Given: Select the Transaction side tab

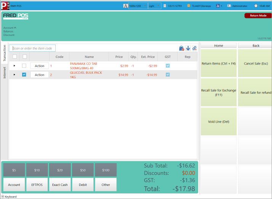Looking at the screenshot, I should point(5,53).
